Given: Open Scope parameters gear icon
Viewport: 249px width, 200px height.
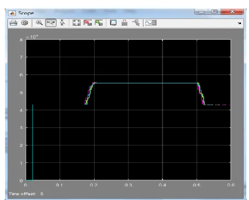Looking at the screenshot, I should click(x=25, y=23).
